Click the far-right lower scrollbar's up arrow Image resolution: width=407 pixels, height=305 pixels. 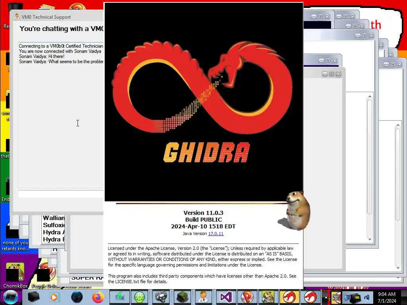point(398,125)
